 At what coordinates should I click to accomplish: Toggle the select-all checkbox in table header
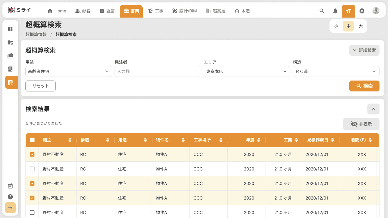(x=32, y=140)
